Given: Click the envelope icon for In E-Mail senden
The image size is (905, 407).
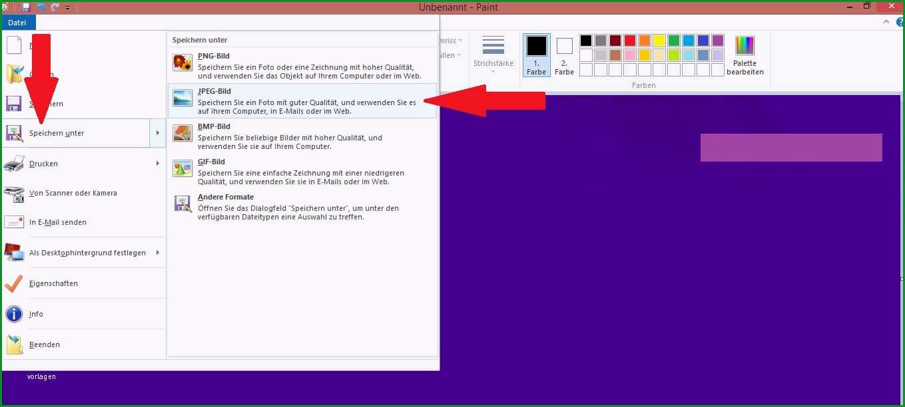Looking at the screenshot, I should (14, 222).
